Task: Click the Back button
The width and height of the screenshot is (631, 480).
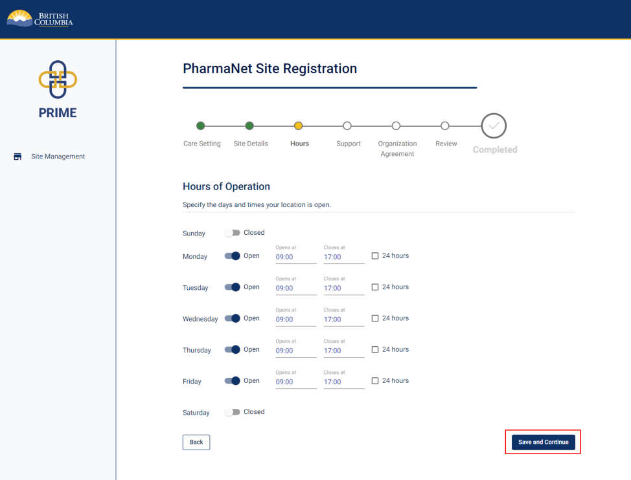Action: point(196,442)
